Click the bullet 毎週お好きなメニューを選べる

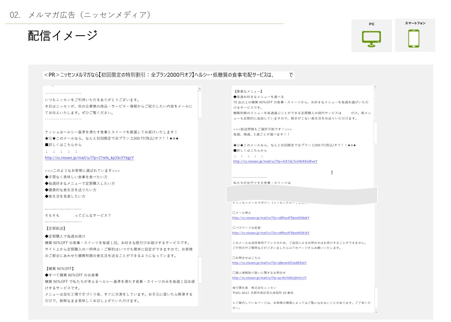pos(259,97)
